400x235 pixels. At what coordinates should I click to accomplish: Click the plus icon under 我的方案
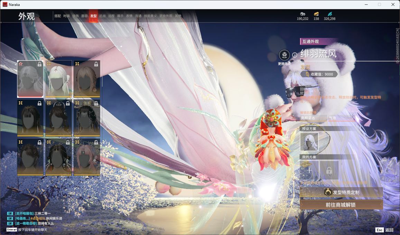pyautogui.click(x=309, y=170)
